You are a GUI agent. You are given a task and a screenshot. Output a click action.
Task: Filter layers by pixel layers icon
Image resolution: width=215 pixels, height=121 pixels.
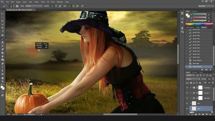(x=198, y=75)
